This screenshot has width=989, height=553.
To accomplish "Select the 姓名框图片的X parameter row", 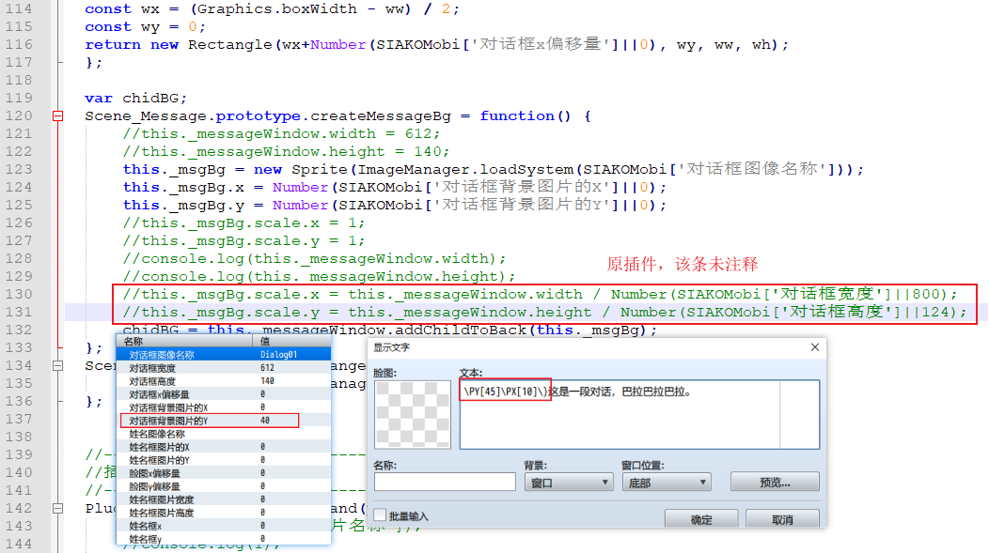I will coord(224,447).
